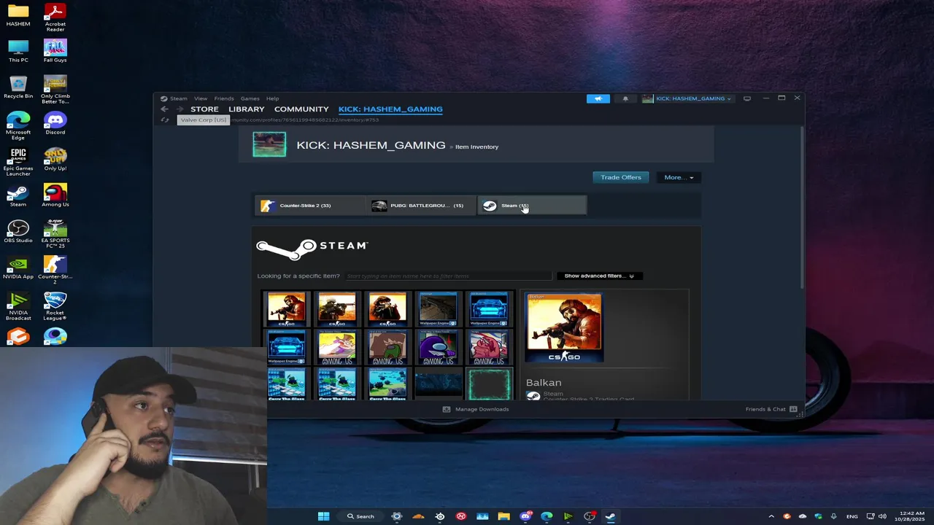Go to the LIBRARY section
The height and width of the screenshot is (525, 934).
247,109
